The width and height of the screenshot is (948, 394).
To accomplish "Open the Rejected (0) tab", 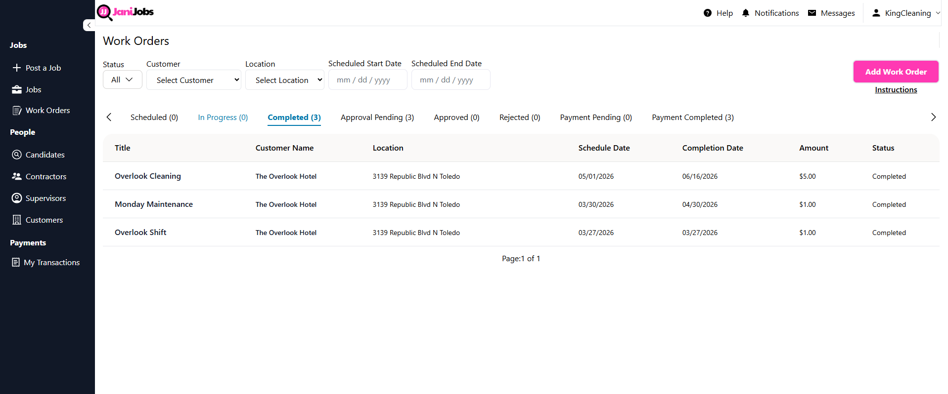I will 520,117.
